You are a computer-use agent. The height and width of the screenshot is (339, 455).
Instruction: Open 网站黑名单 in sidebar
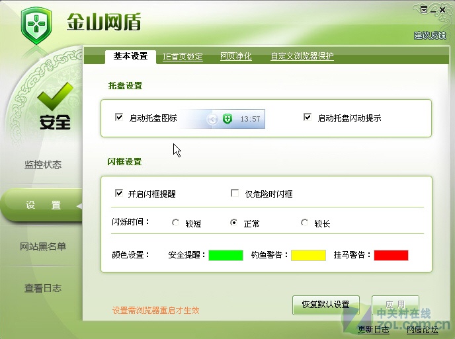(43, 246)
